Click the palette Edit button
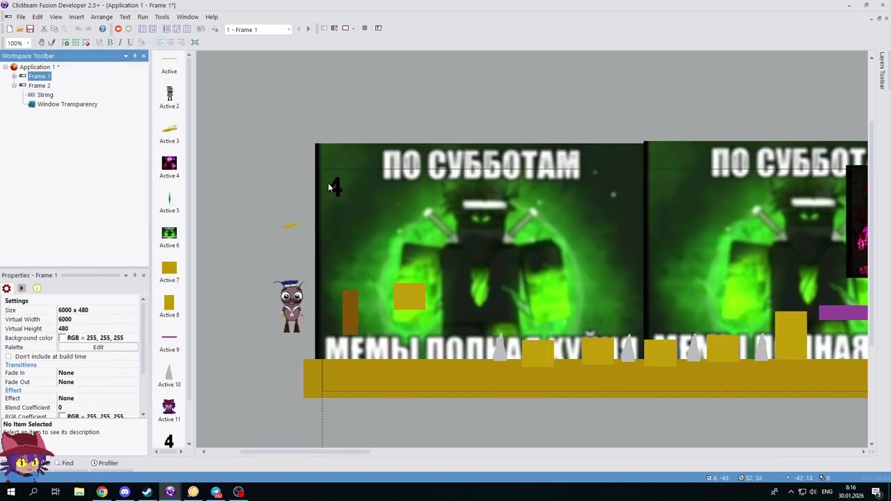Viewport: 891px width, 501px height. click(98, 347)
